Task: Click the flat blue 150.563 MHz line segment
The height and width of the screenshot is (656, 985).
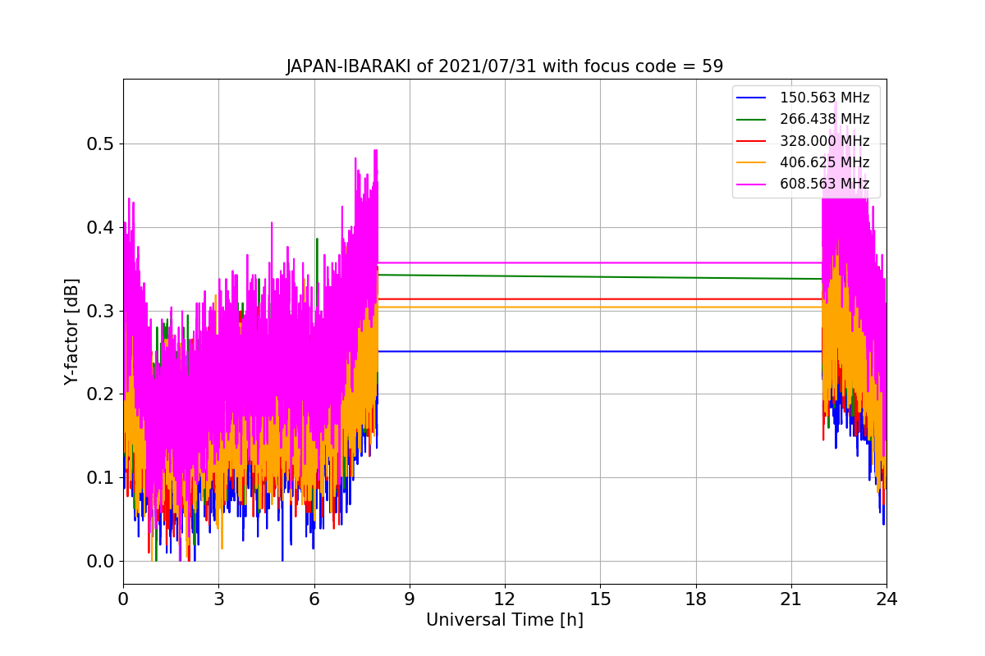Action: [x=600, y=351]
